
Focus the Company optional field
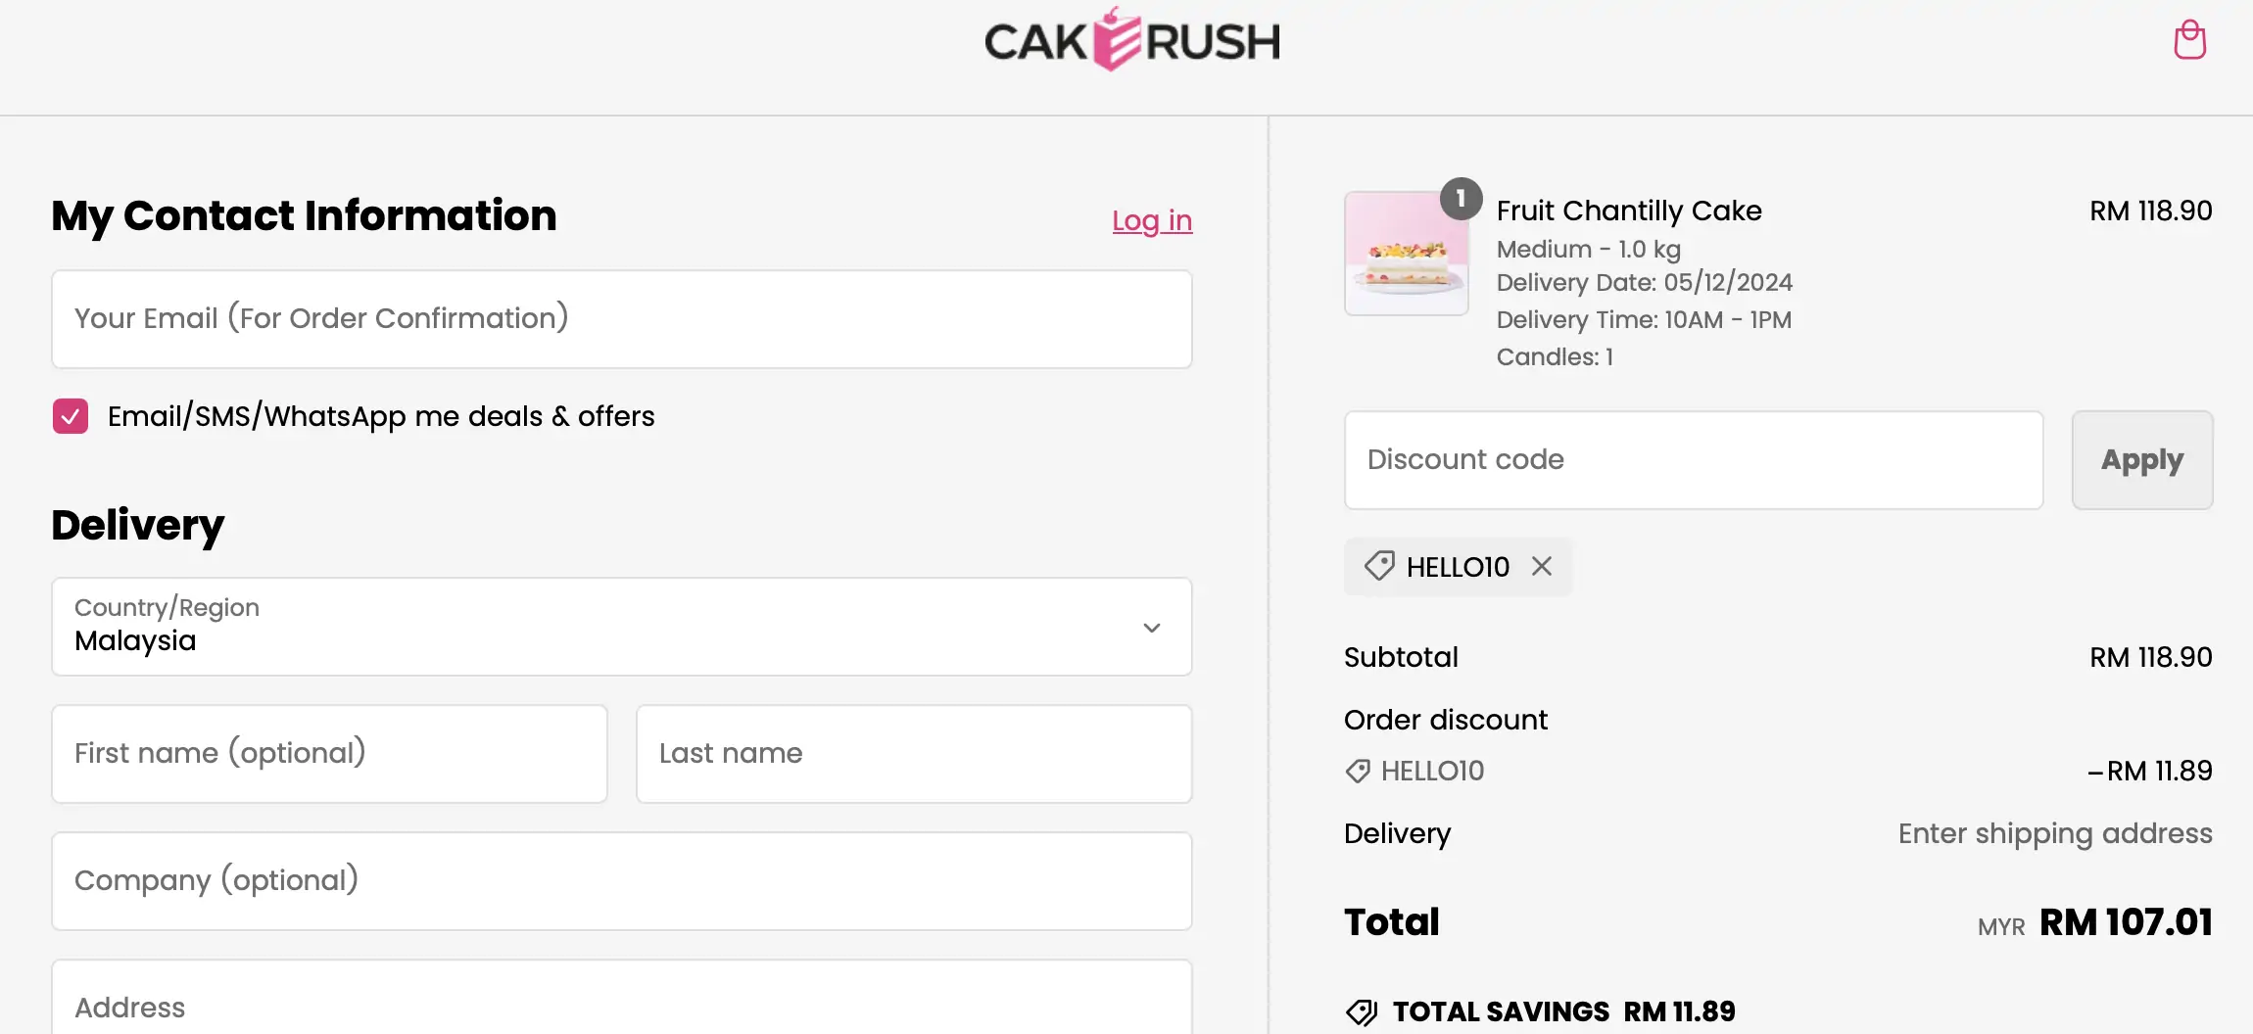[621, 881]
